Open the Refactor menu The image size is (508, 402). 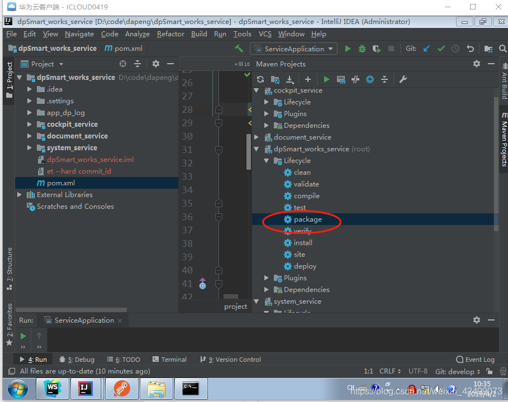point(170,34)
